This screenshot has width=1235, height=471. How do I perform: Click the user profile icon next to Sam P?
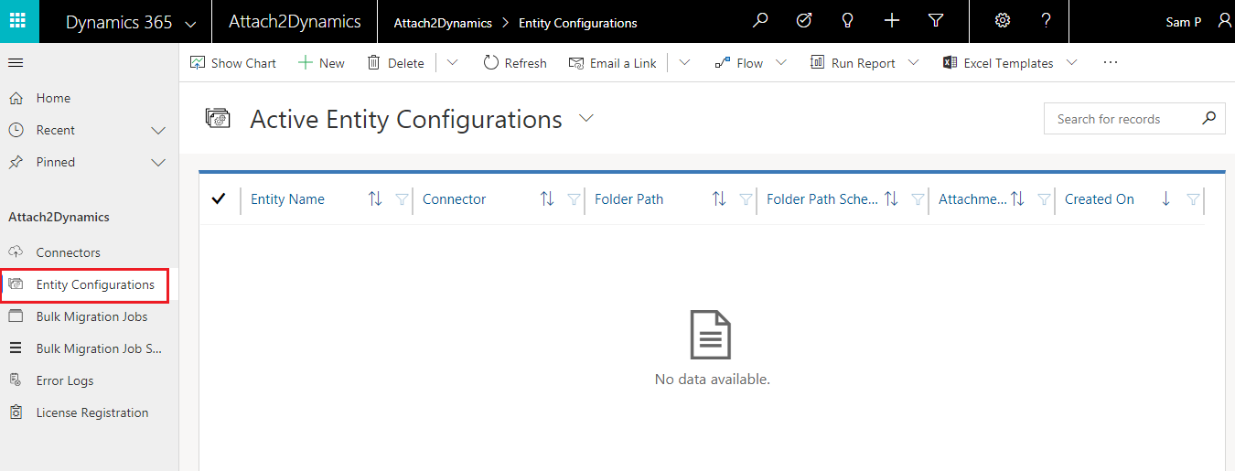click(x=1224, y=21)
